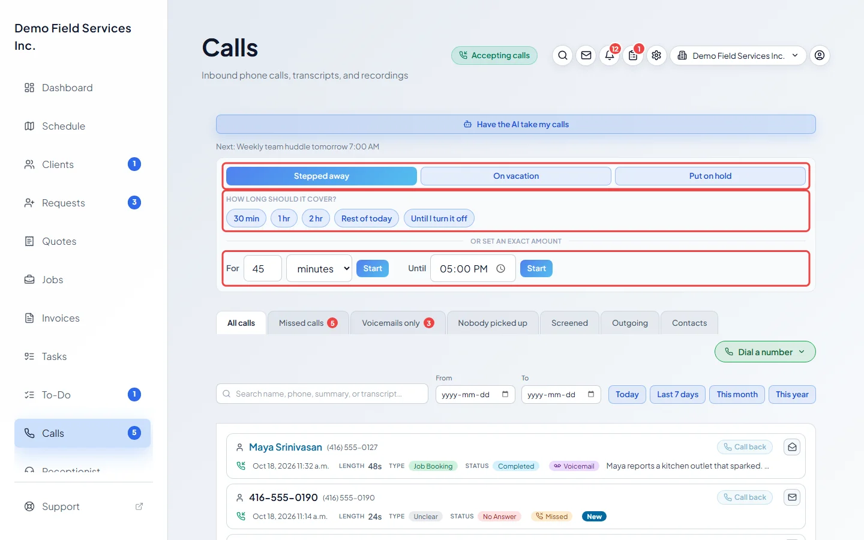The width and height of the screenshot is (864, 540).
Task: Open the user profile avatar icon
Action: tap(820, 55)
